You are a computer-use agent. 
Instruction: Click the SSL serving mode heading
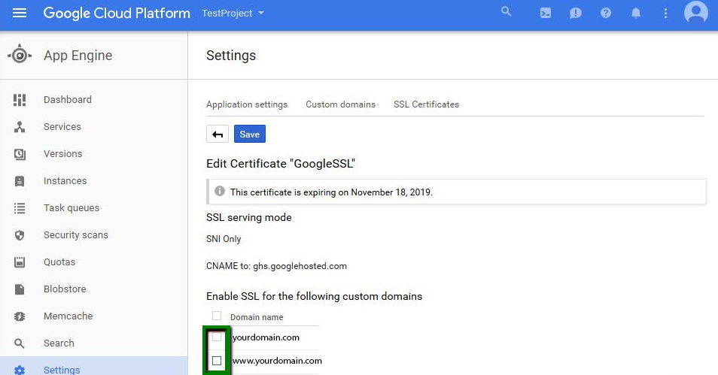pos(248,217)
